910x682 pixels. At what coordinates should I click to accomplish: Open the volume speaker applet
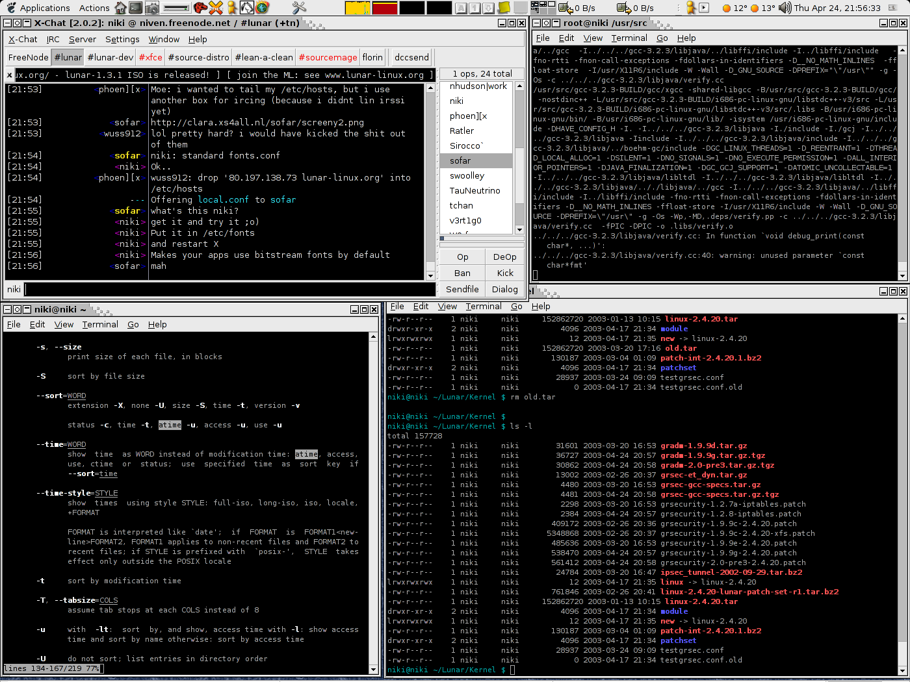pos(785,8)
